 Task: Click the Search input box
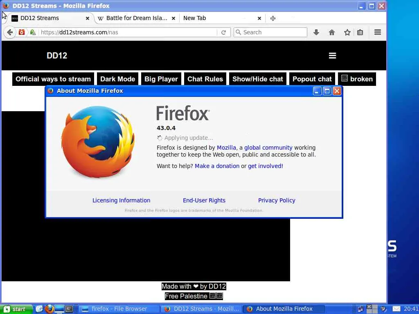point(270,32)
